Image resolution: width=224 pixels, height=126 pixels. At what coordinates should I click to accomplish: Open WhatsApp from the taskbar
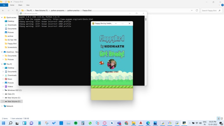90,123
